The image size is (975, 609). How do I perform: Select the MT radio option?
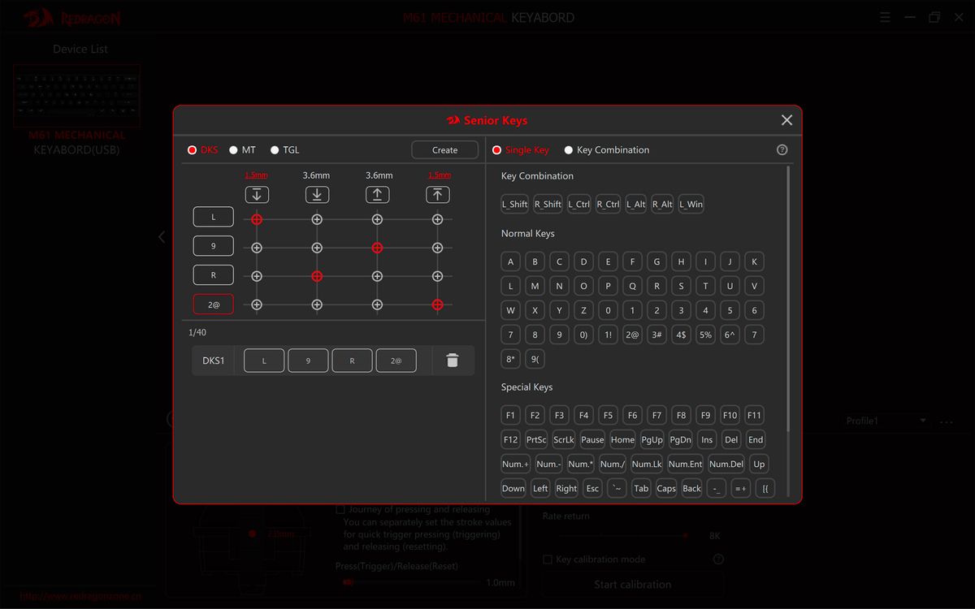[234, 150]
